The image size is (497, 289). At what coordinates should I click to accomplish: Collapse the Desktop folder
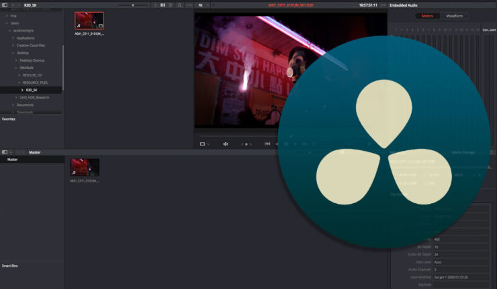pyautogui.click(x=13, y=53)
